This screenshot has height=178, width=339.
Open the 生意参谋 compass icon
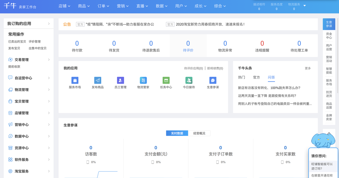[213, 80]
